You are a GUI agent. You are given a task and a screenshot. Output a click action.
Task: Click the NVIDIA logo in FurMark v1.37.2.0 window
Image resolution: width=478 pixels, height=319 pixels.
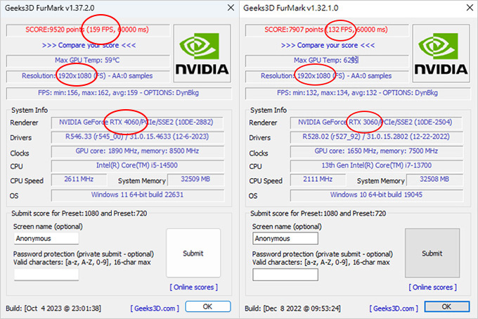coord(202,54)
